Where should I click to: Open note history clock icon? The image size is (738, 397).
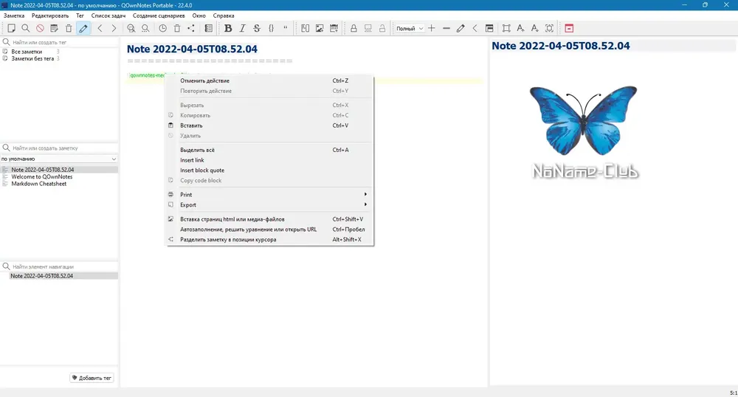(163, 28)
